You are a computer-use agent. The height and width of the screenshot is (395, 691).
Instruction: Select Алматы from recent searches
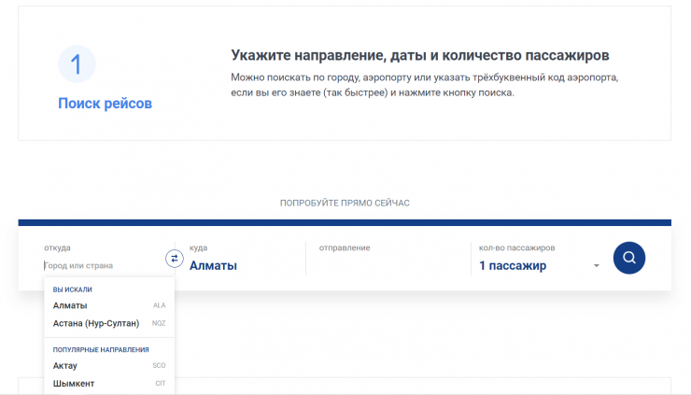point(71,305)
